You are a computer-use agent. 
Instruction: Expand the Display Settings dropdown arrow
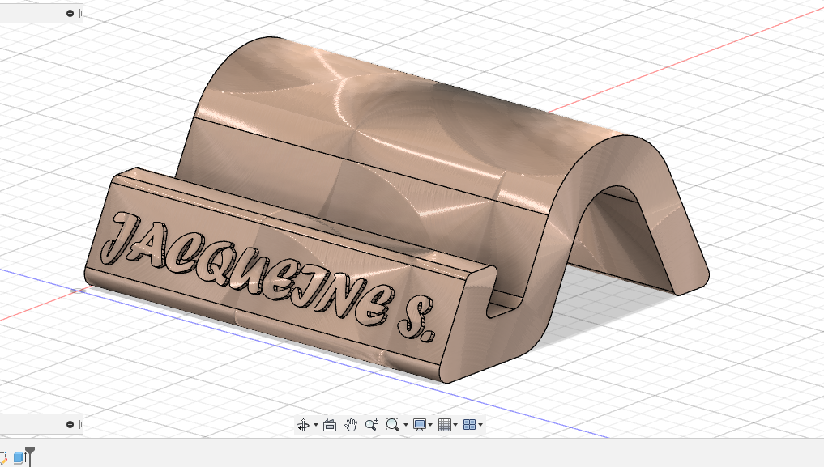(x=430, y=425)
